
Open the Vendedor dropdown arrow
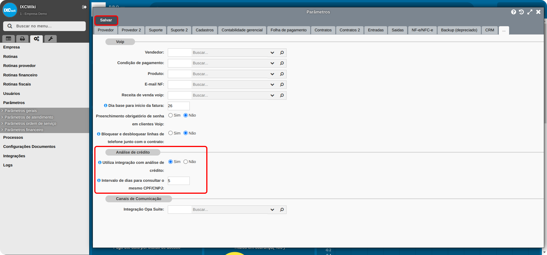(x=272, y=53)
